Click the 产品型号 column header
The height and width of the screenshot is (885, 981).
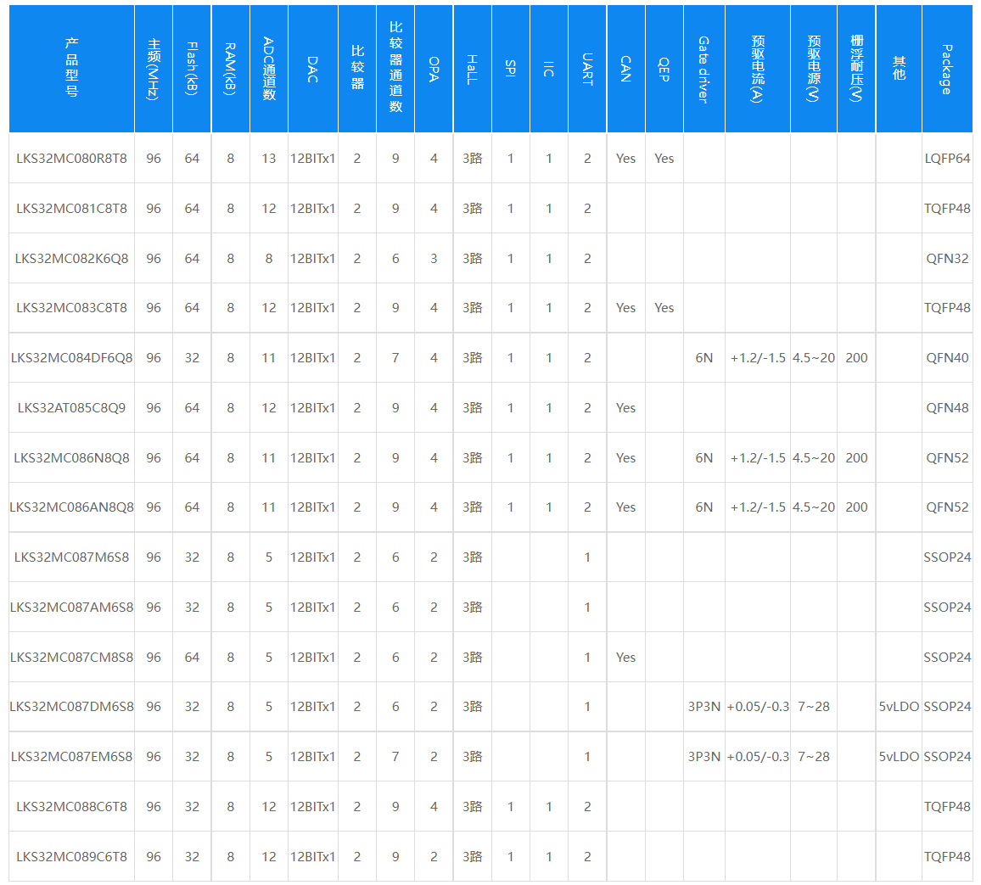pos(71,68)
